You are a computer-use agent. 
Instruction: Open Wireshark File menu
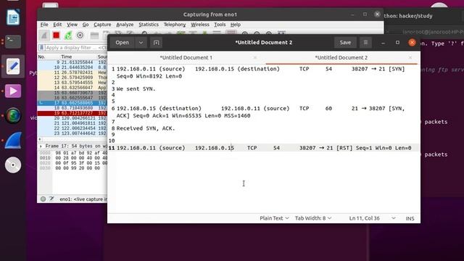(x=44, y=25)
